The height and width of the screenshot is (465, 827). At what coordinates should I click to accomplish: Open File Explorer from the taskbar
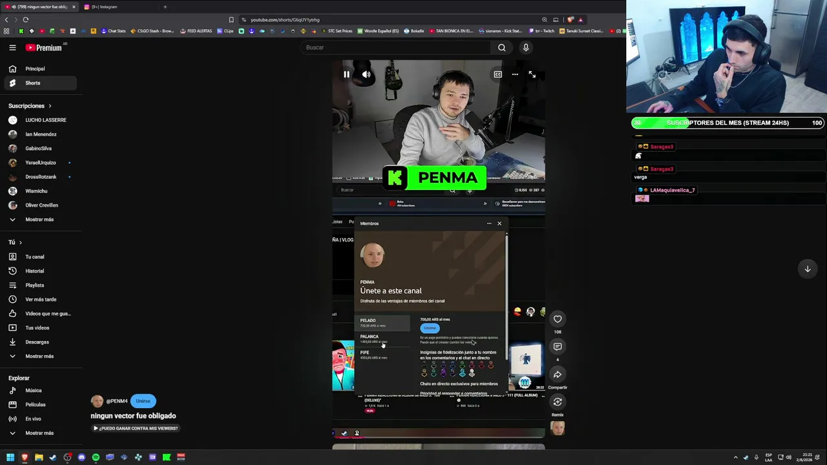click(39, 457)
